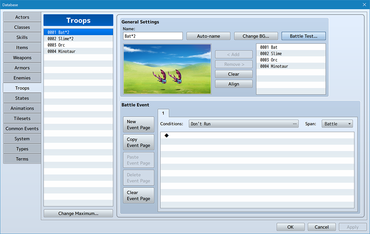The image size is (370, 234).
Task: Click the diamond marker in the event list
Action: [x=167, y=136]
